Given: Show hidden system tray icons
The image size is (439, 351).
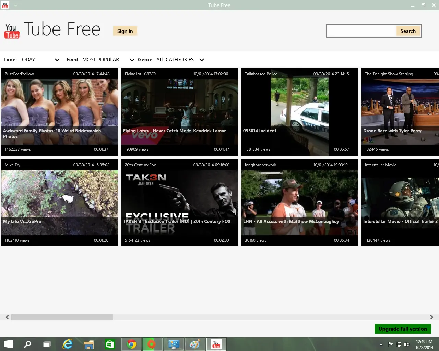Looking at the screenshot, I should click(381, 344).
